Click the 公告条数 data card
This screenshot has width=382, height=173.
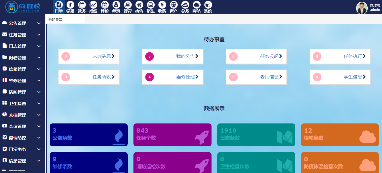pyautogui.click(x=89, y=135)
